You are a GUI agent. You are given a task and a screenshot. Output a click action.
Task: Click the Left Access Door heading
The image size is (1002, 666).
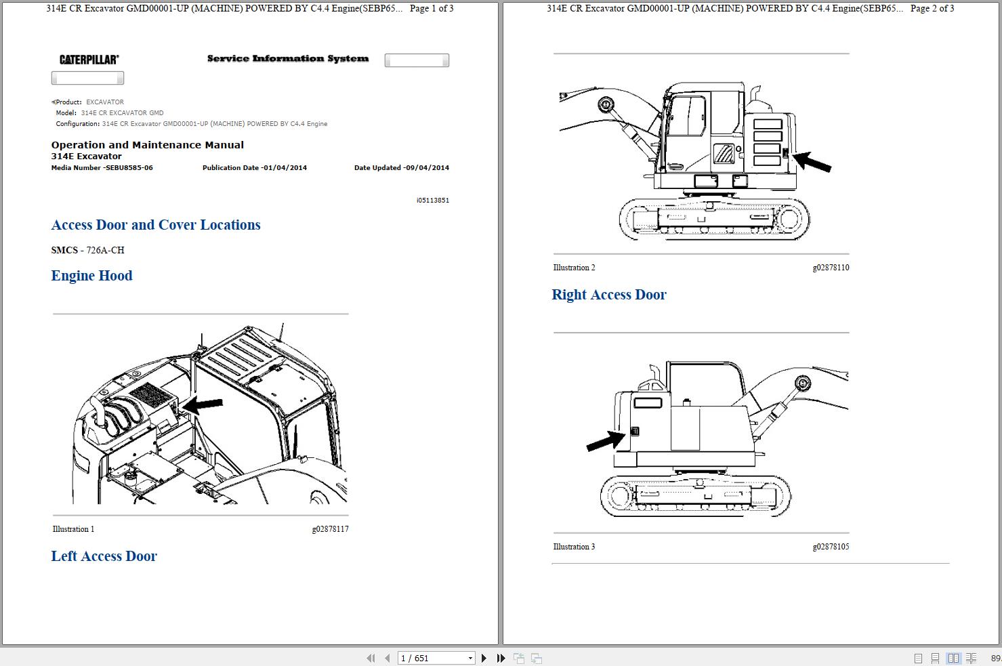tap(104, 556)
